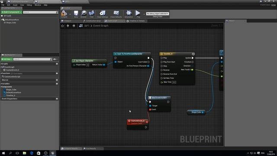Click the Get Player Character node title
Image resolution: width=277 pixels, height=156 pixels.
coord(84,61)
